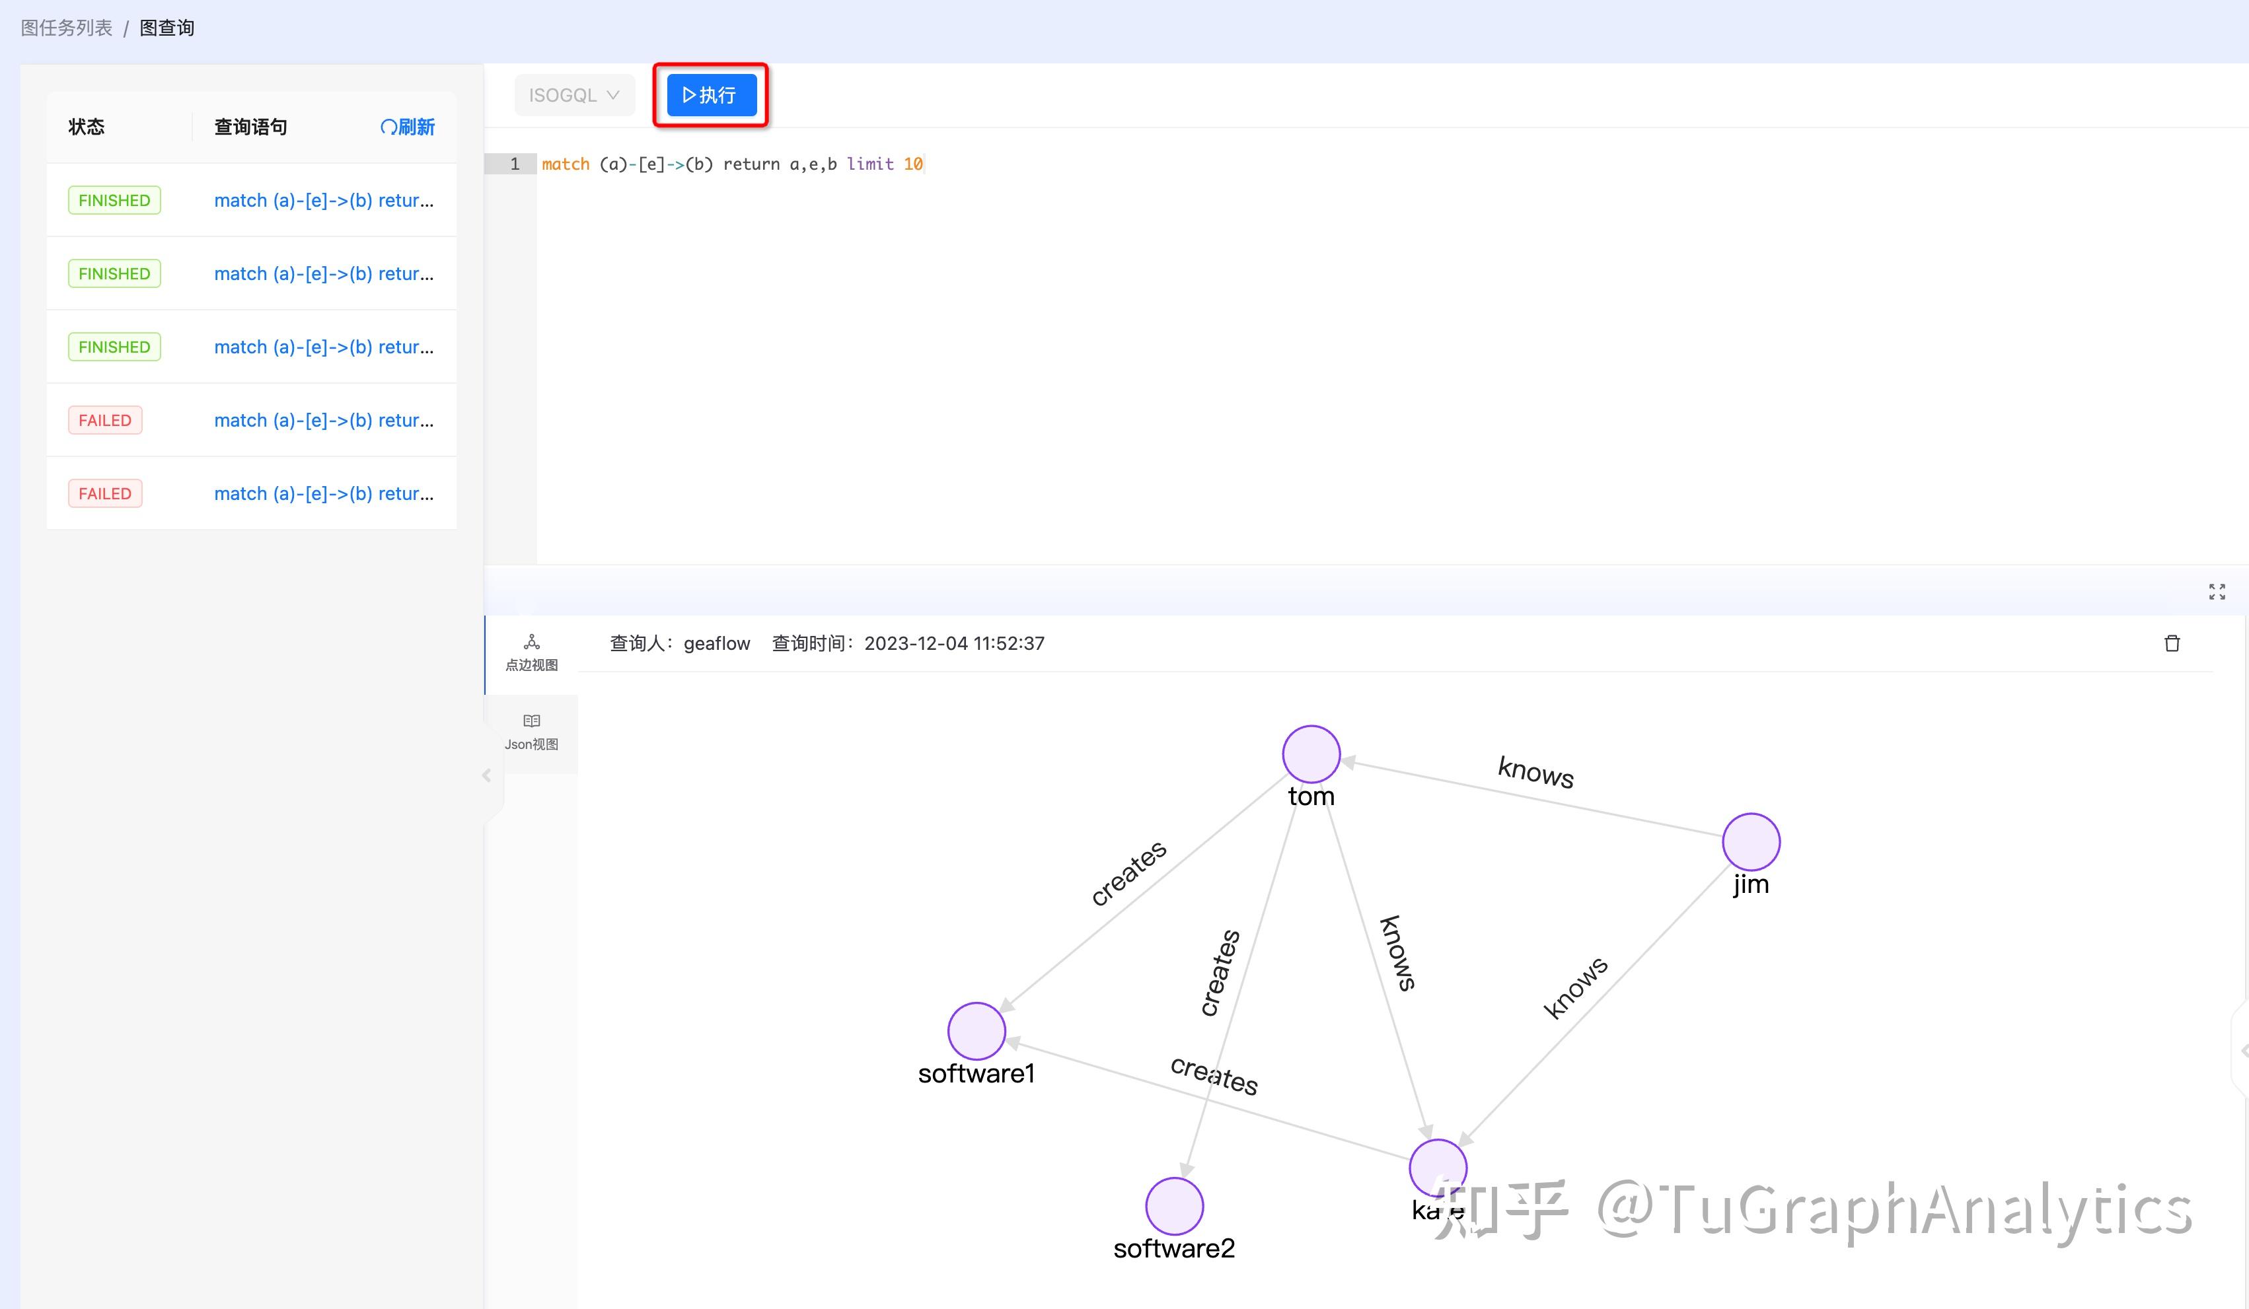The width and height of the screenshot is (2249, 1309).
Task: Click the circular refresh icon above query list
Action: [x=389, y=125]
